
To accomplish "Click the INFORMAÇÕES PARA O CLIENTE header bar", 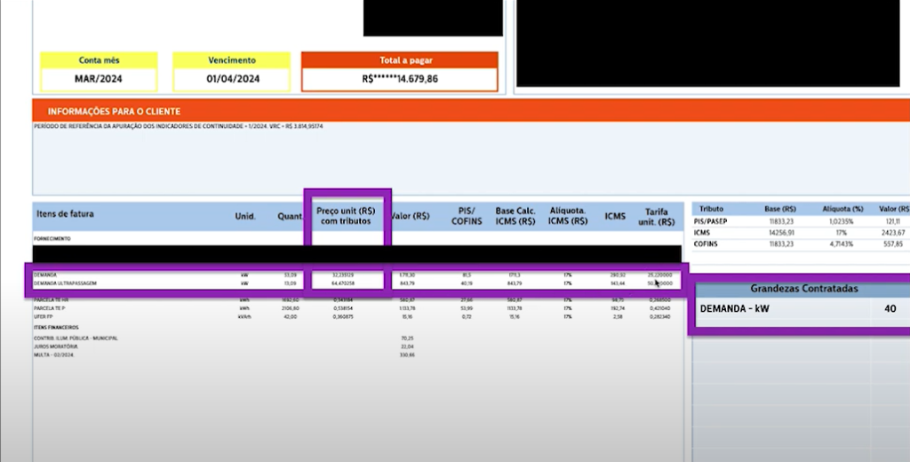I will (x=471, y=111).
